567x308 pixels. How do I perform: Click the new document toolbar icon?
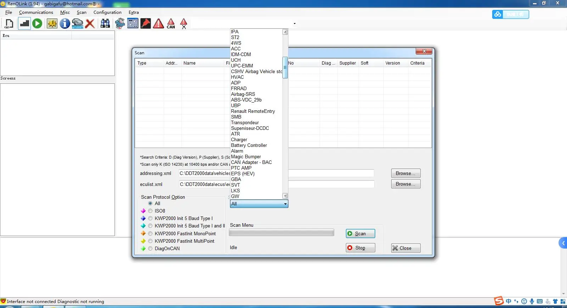click(x=9, y=24)
